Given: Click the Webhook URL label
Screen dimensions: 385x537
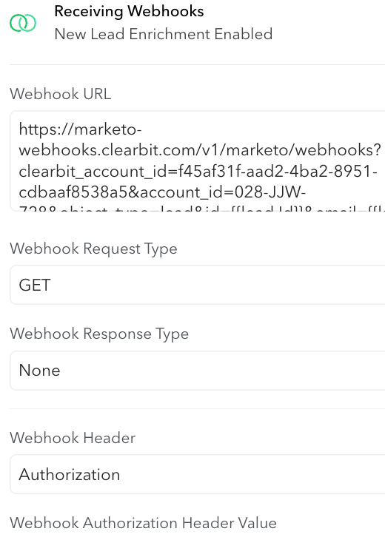Looking at the screenshot, I should click(60, 94).
